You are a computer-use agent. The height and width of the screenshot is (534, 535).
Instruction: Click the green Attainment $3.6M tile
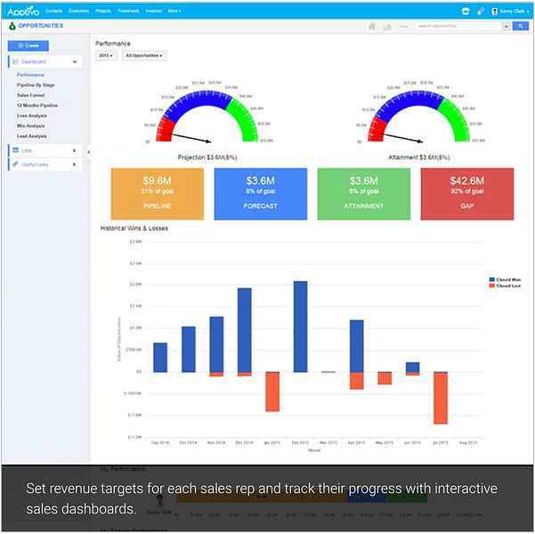tap(364, 194)
